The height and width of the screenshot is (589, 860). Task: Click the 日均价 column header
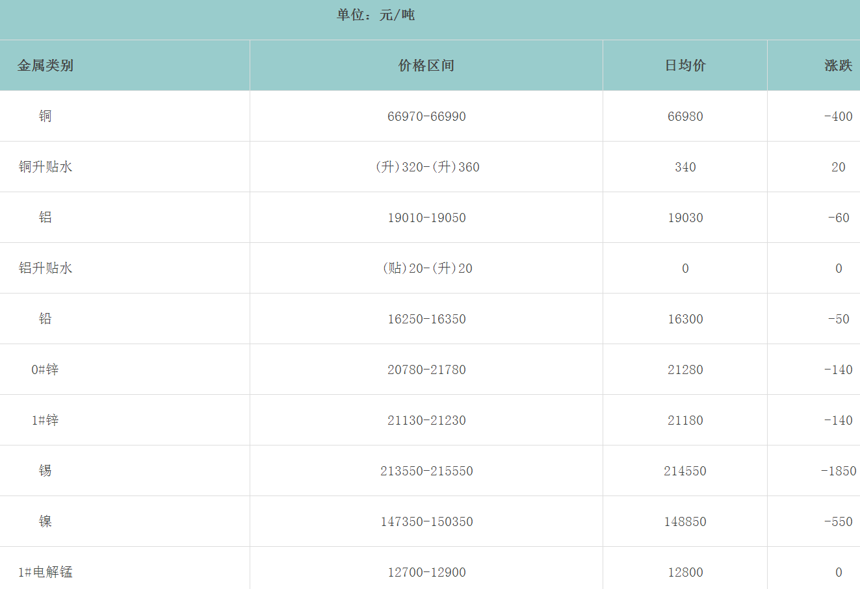(x=685, y=66)
